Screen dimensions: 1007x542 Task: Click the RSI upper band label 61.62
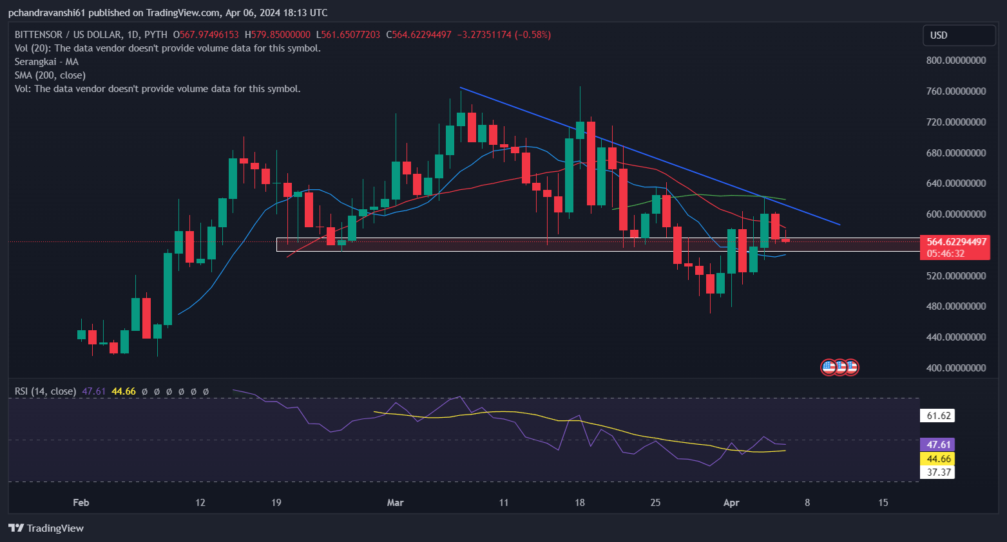pyautogui.click(x=939, y=416)
